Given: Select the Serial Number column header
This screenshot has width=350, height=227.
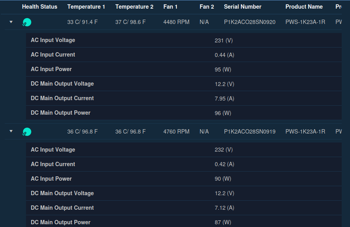Looking at the screenshot, I should [x=242, y=7].
